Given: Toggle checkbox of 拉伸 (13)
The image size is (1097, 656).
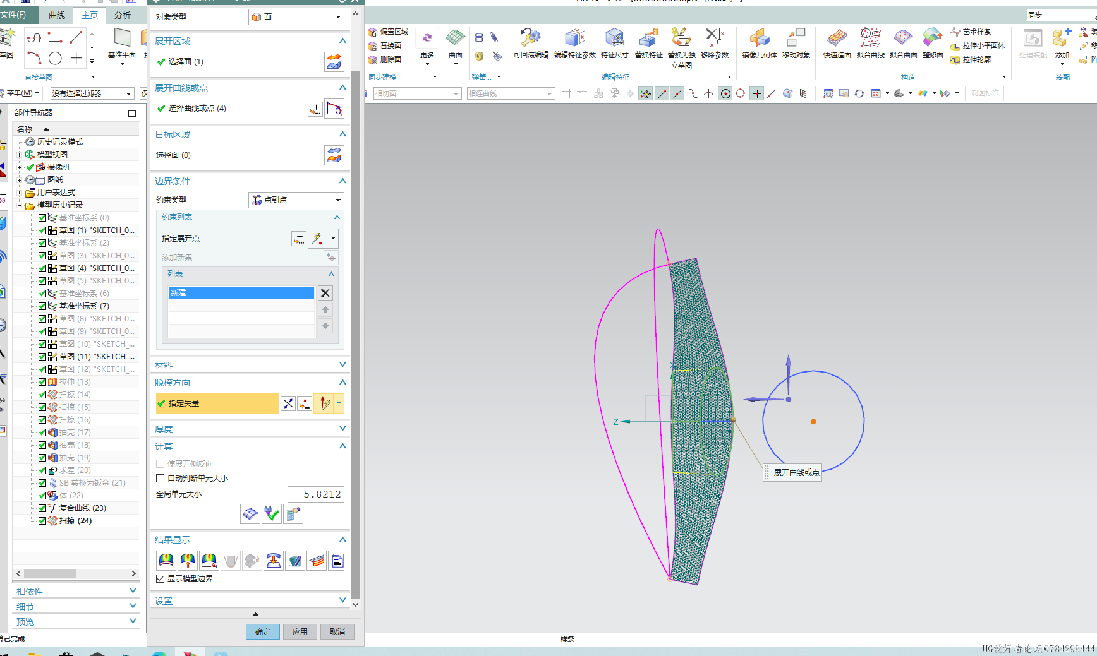Looking at the screenshot, I should (42, 382).
